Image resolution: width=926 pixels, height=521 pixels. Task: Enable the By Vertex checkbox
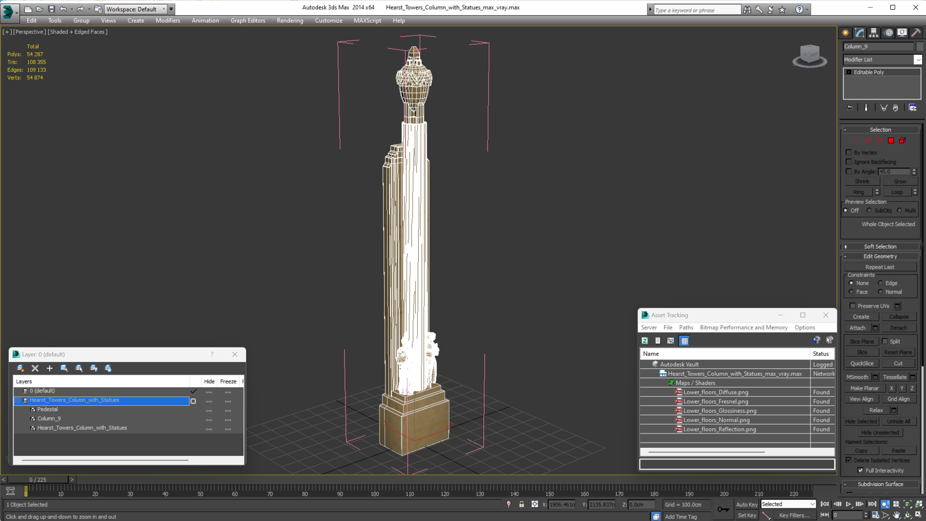click(849, 152)
